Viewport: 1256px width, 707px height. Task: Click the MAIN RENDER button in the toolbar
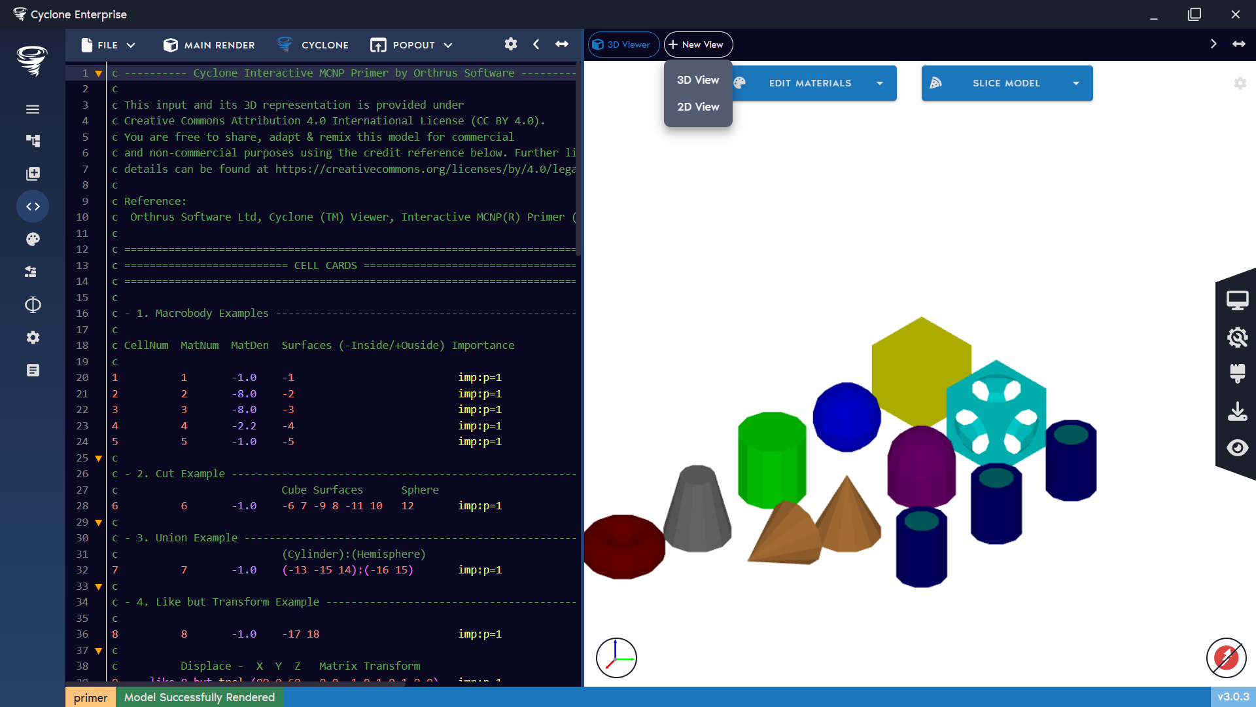coord(208,45)
